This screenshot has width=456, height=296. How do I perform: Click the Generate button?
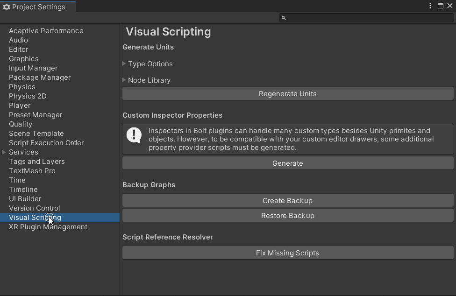pyautogui.click(x=288, y=163)
